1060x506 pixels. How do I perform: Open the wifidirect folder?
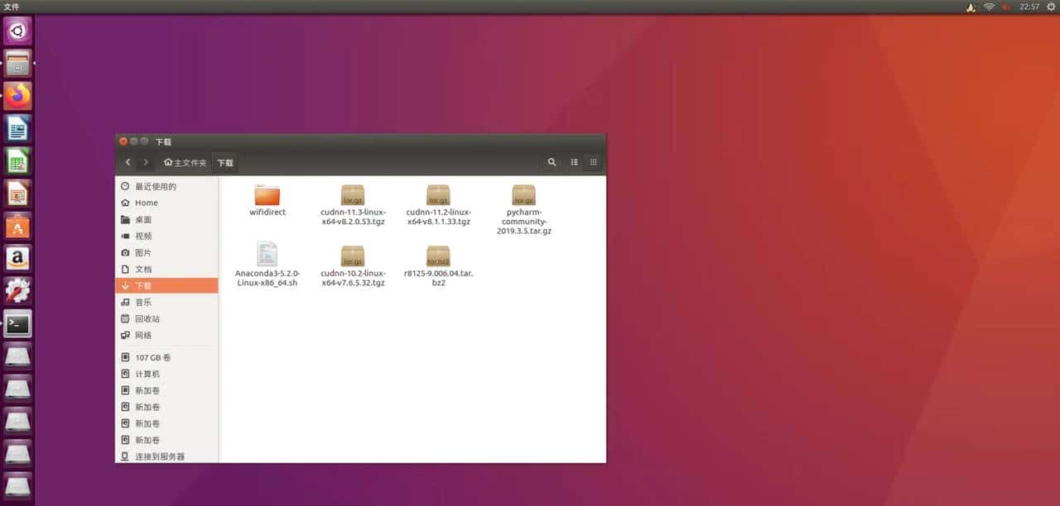(267, 197)
